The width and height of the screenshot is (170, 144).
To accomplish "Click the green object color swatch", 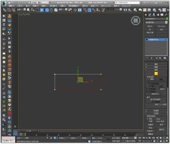I will click(x=167, y=19).
